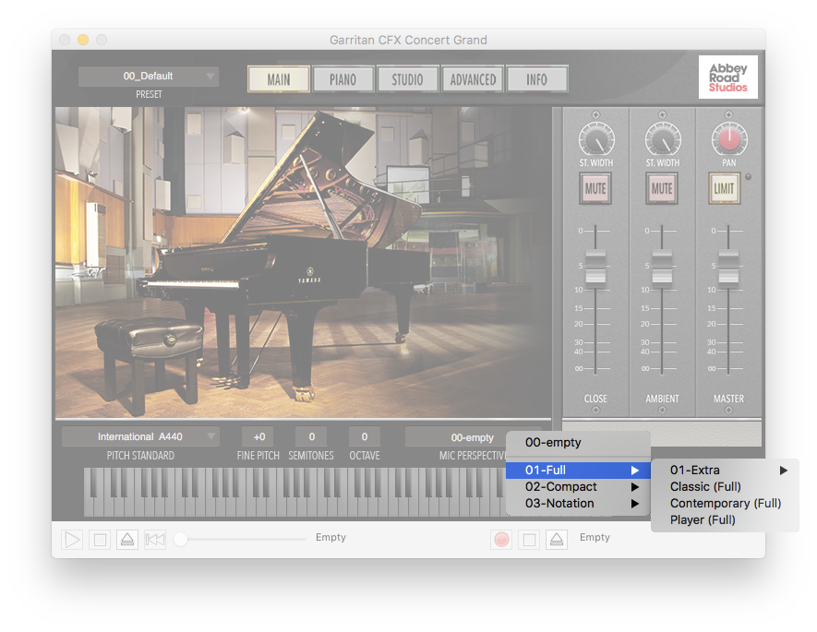Expand the 03-Notation submenu arrow
This screenshot has height=632, width=817.
(x=634, y=504)
